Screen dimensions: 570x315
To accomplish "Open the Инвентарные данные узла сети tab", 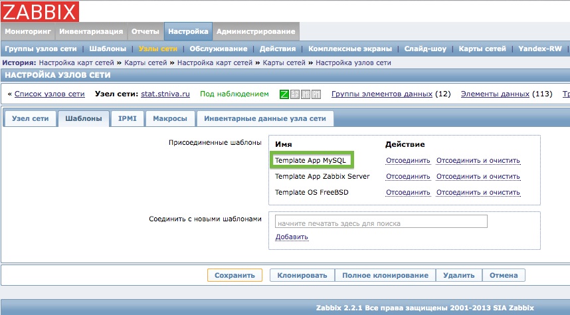I will tap(265, 119).
